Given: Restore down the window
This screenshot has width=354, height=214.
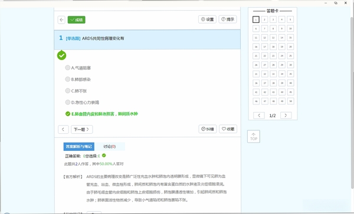Looking at the screenshot, I should pyautogui.click(x=336, y=3).
